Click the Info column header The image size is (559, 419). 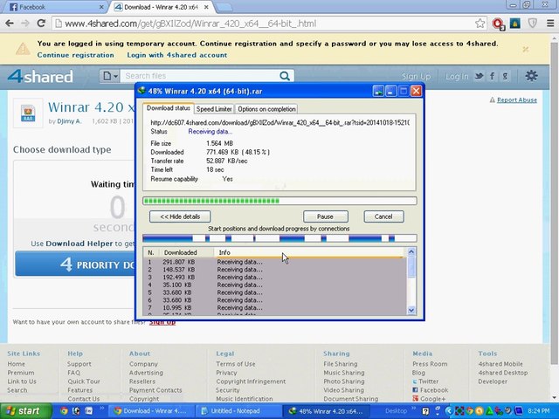tap(309, 252)
